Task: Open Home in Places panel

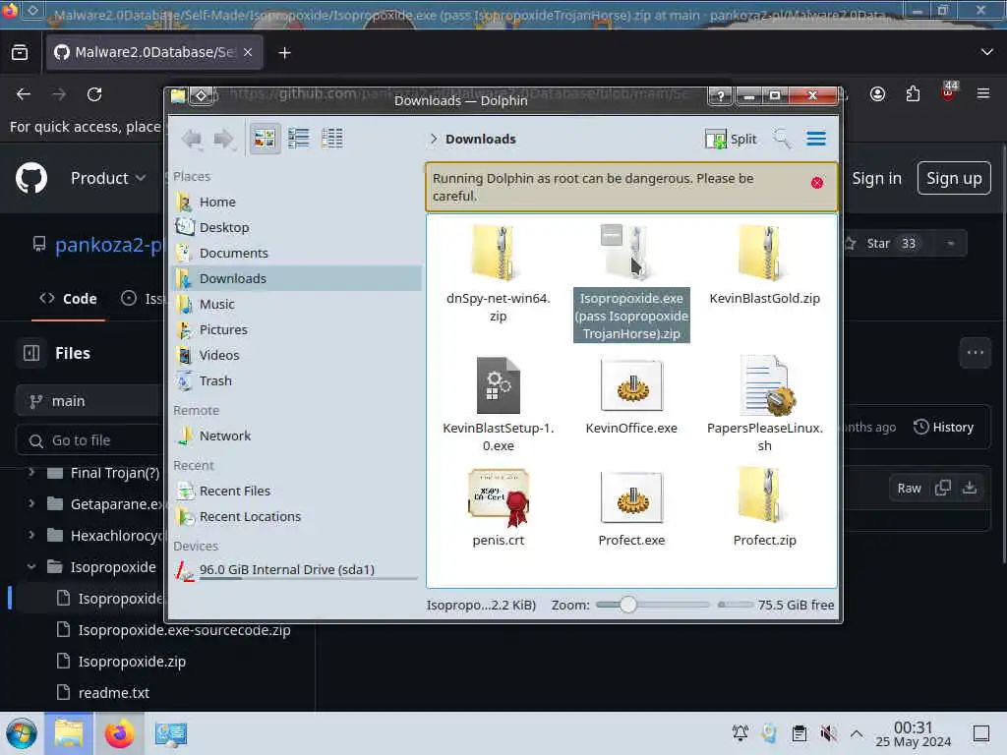Action: click(298, 202)
